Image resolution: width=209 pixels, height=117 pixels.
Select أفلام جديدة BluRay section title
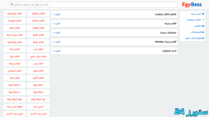click(166, 42)
